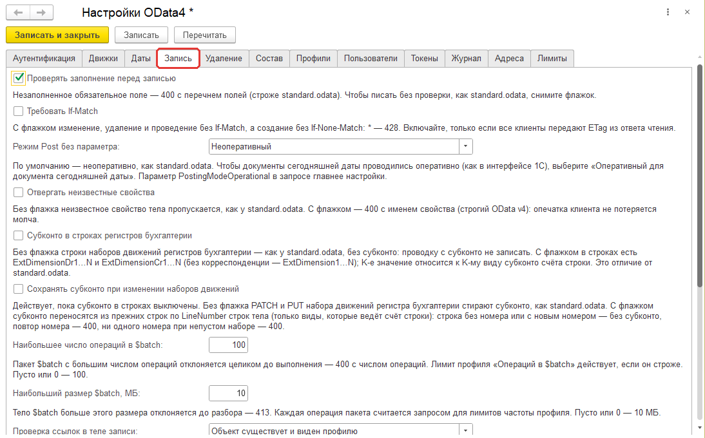This screenshot has width=705, height=438.
Task: Click the scrollbar down arrow
Action: [x=700, y=428]
